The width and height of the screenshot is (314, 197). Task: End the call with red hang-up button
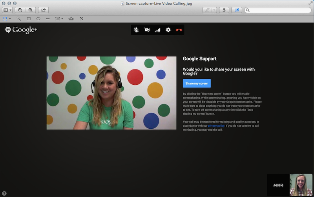179,30
